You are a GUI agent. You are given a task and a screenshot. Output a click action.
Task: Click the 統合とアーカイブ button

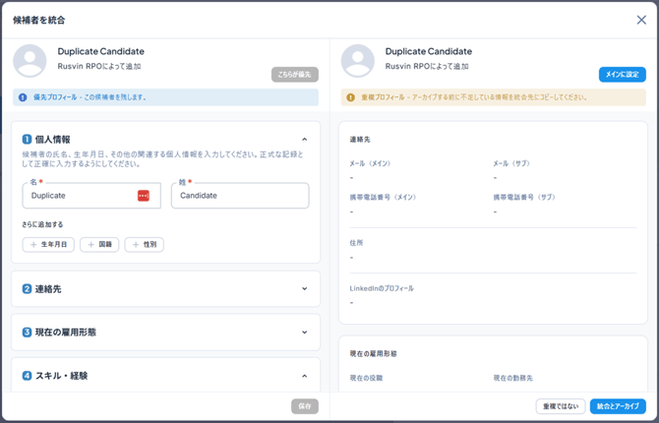point(618,406)
